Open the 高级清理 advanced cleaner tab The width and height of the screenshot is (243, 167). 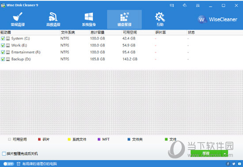coord(53,19)
